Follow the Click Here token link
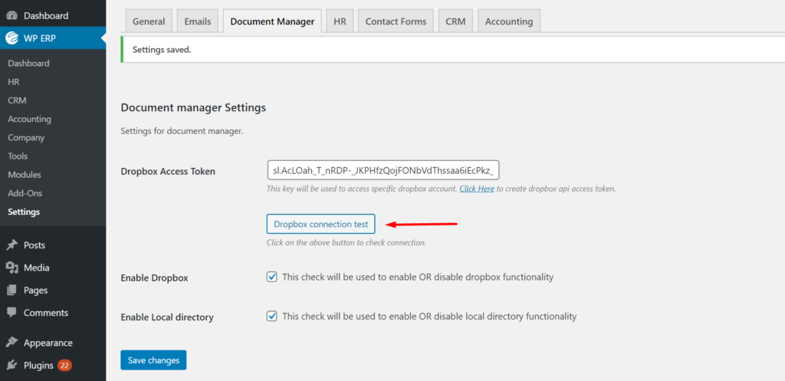 [477, 189]
